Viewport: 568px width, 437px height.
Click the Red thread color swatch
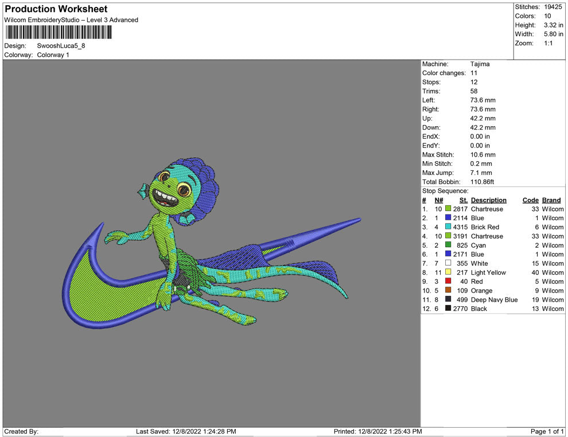[448, 282]
